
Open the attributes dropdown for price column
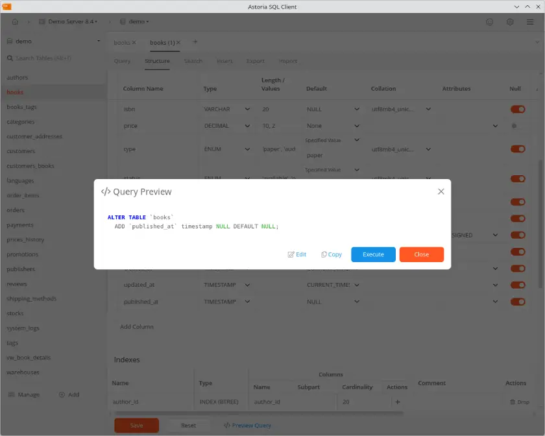pyautogui.click(x=495, y=126)
